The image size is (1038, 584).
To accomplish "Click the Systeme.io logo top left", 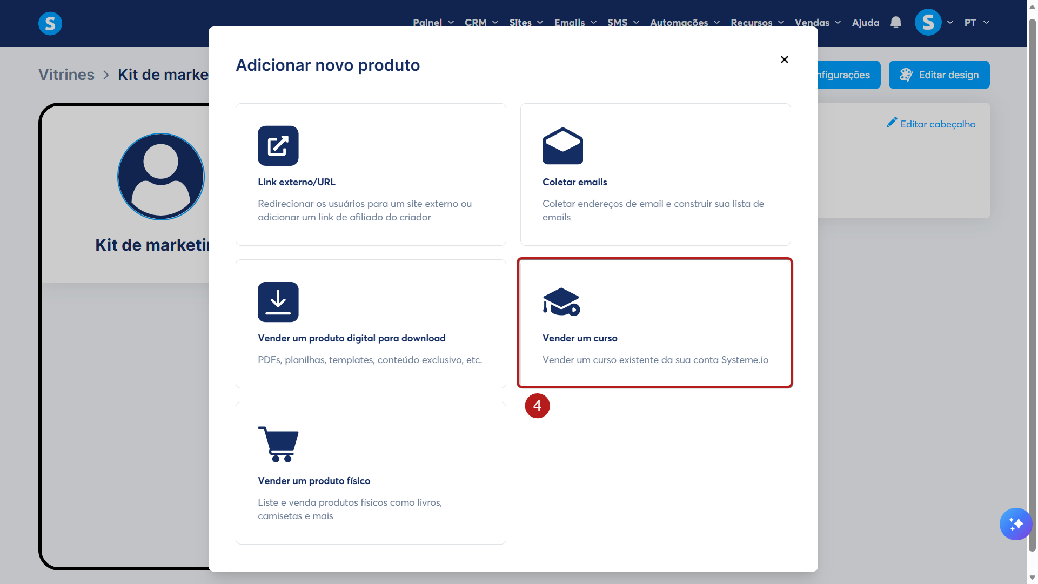I will click(50, 24).
